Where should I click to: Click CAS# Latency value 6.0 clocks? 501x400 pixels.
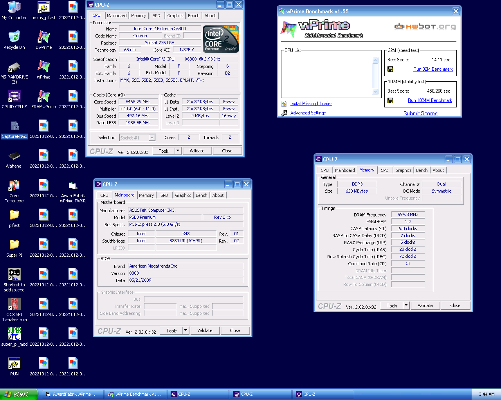[408, 229]
